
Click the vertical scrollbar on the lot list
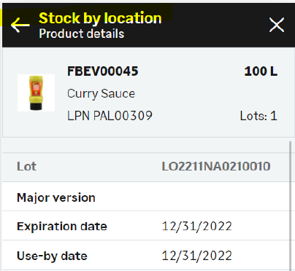[291, 206]
